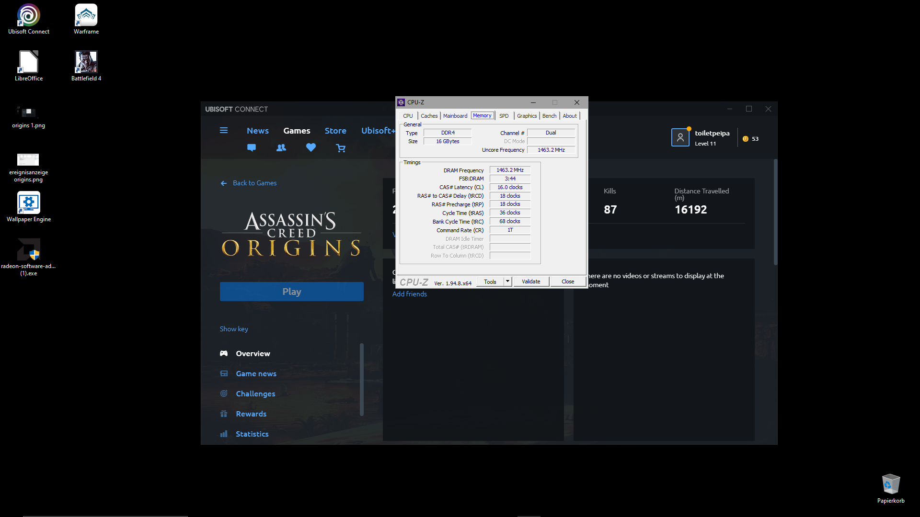Viewport: 920px width, 517px height.
Task: Expand the Tools dropdown arrow in CPU-Z
Action: point(507,281)
